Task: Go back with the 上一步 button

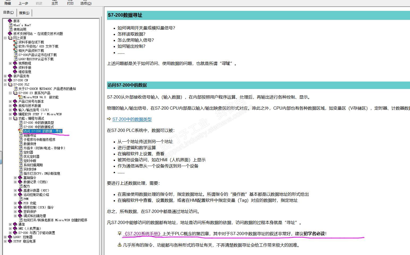Action: click(23, 3)
